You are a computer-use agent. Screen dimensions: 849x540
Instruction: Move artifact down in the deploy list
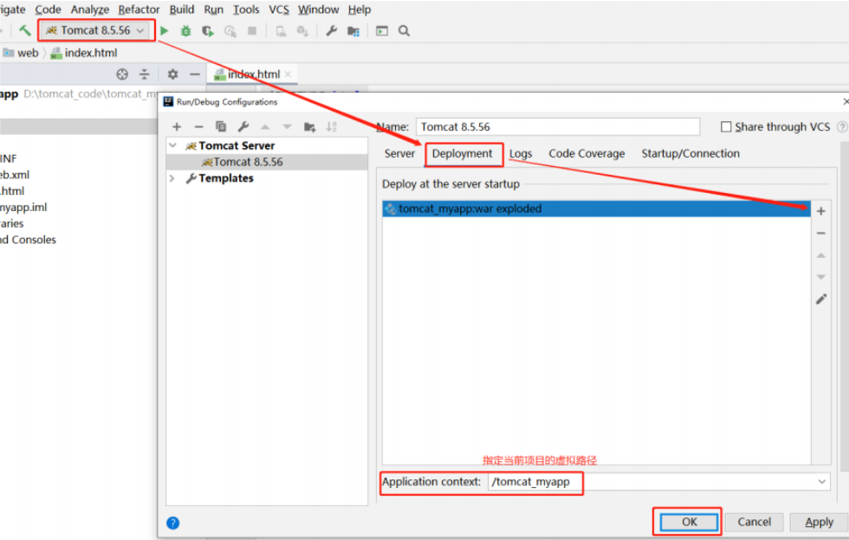click(x=821, y=277)
